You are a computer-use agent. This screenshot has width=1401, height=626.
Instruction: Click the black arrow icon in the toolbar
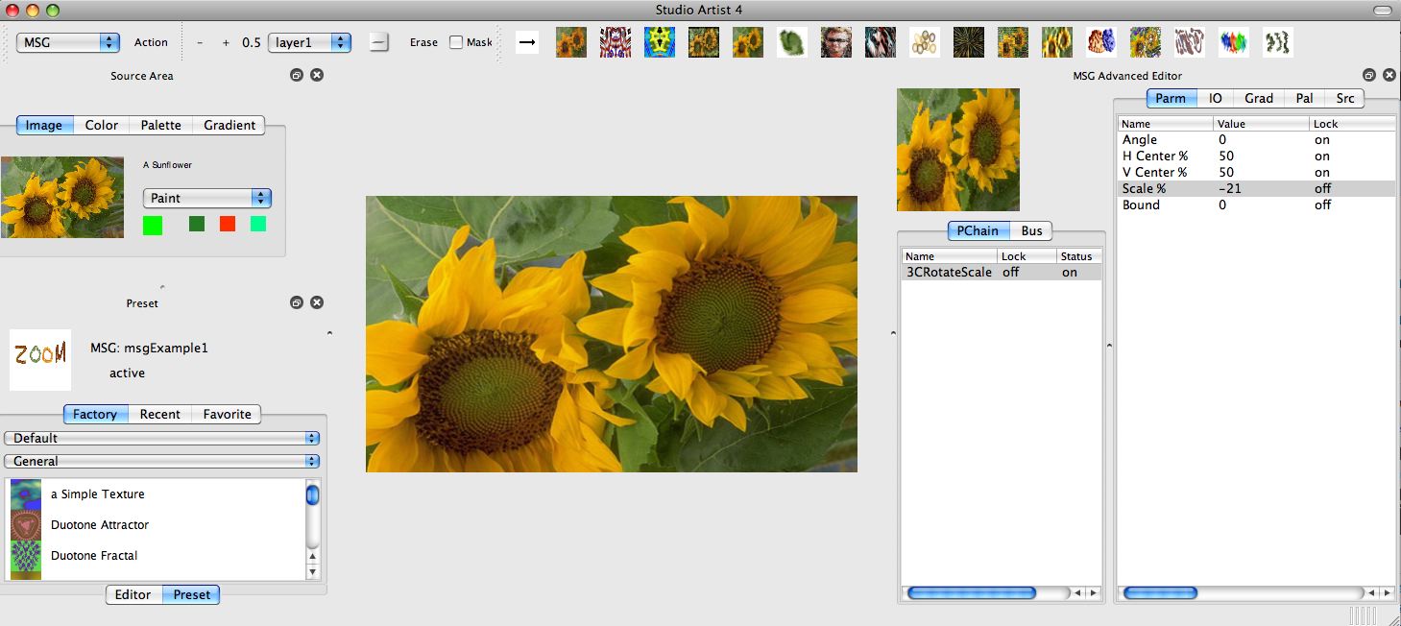(x=526, y=42)
